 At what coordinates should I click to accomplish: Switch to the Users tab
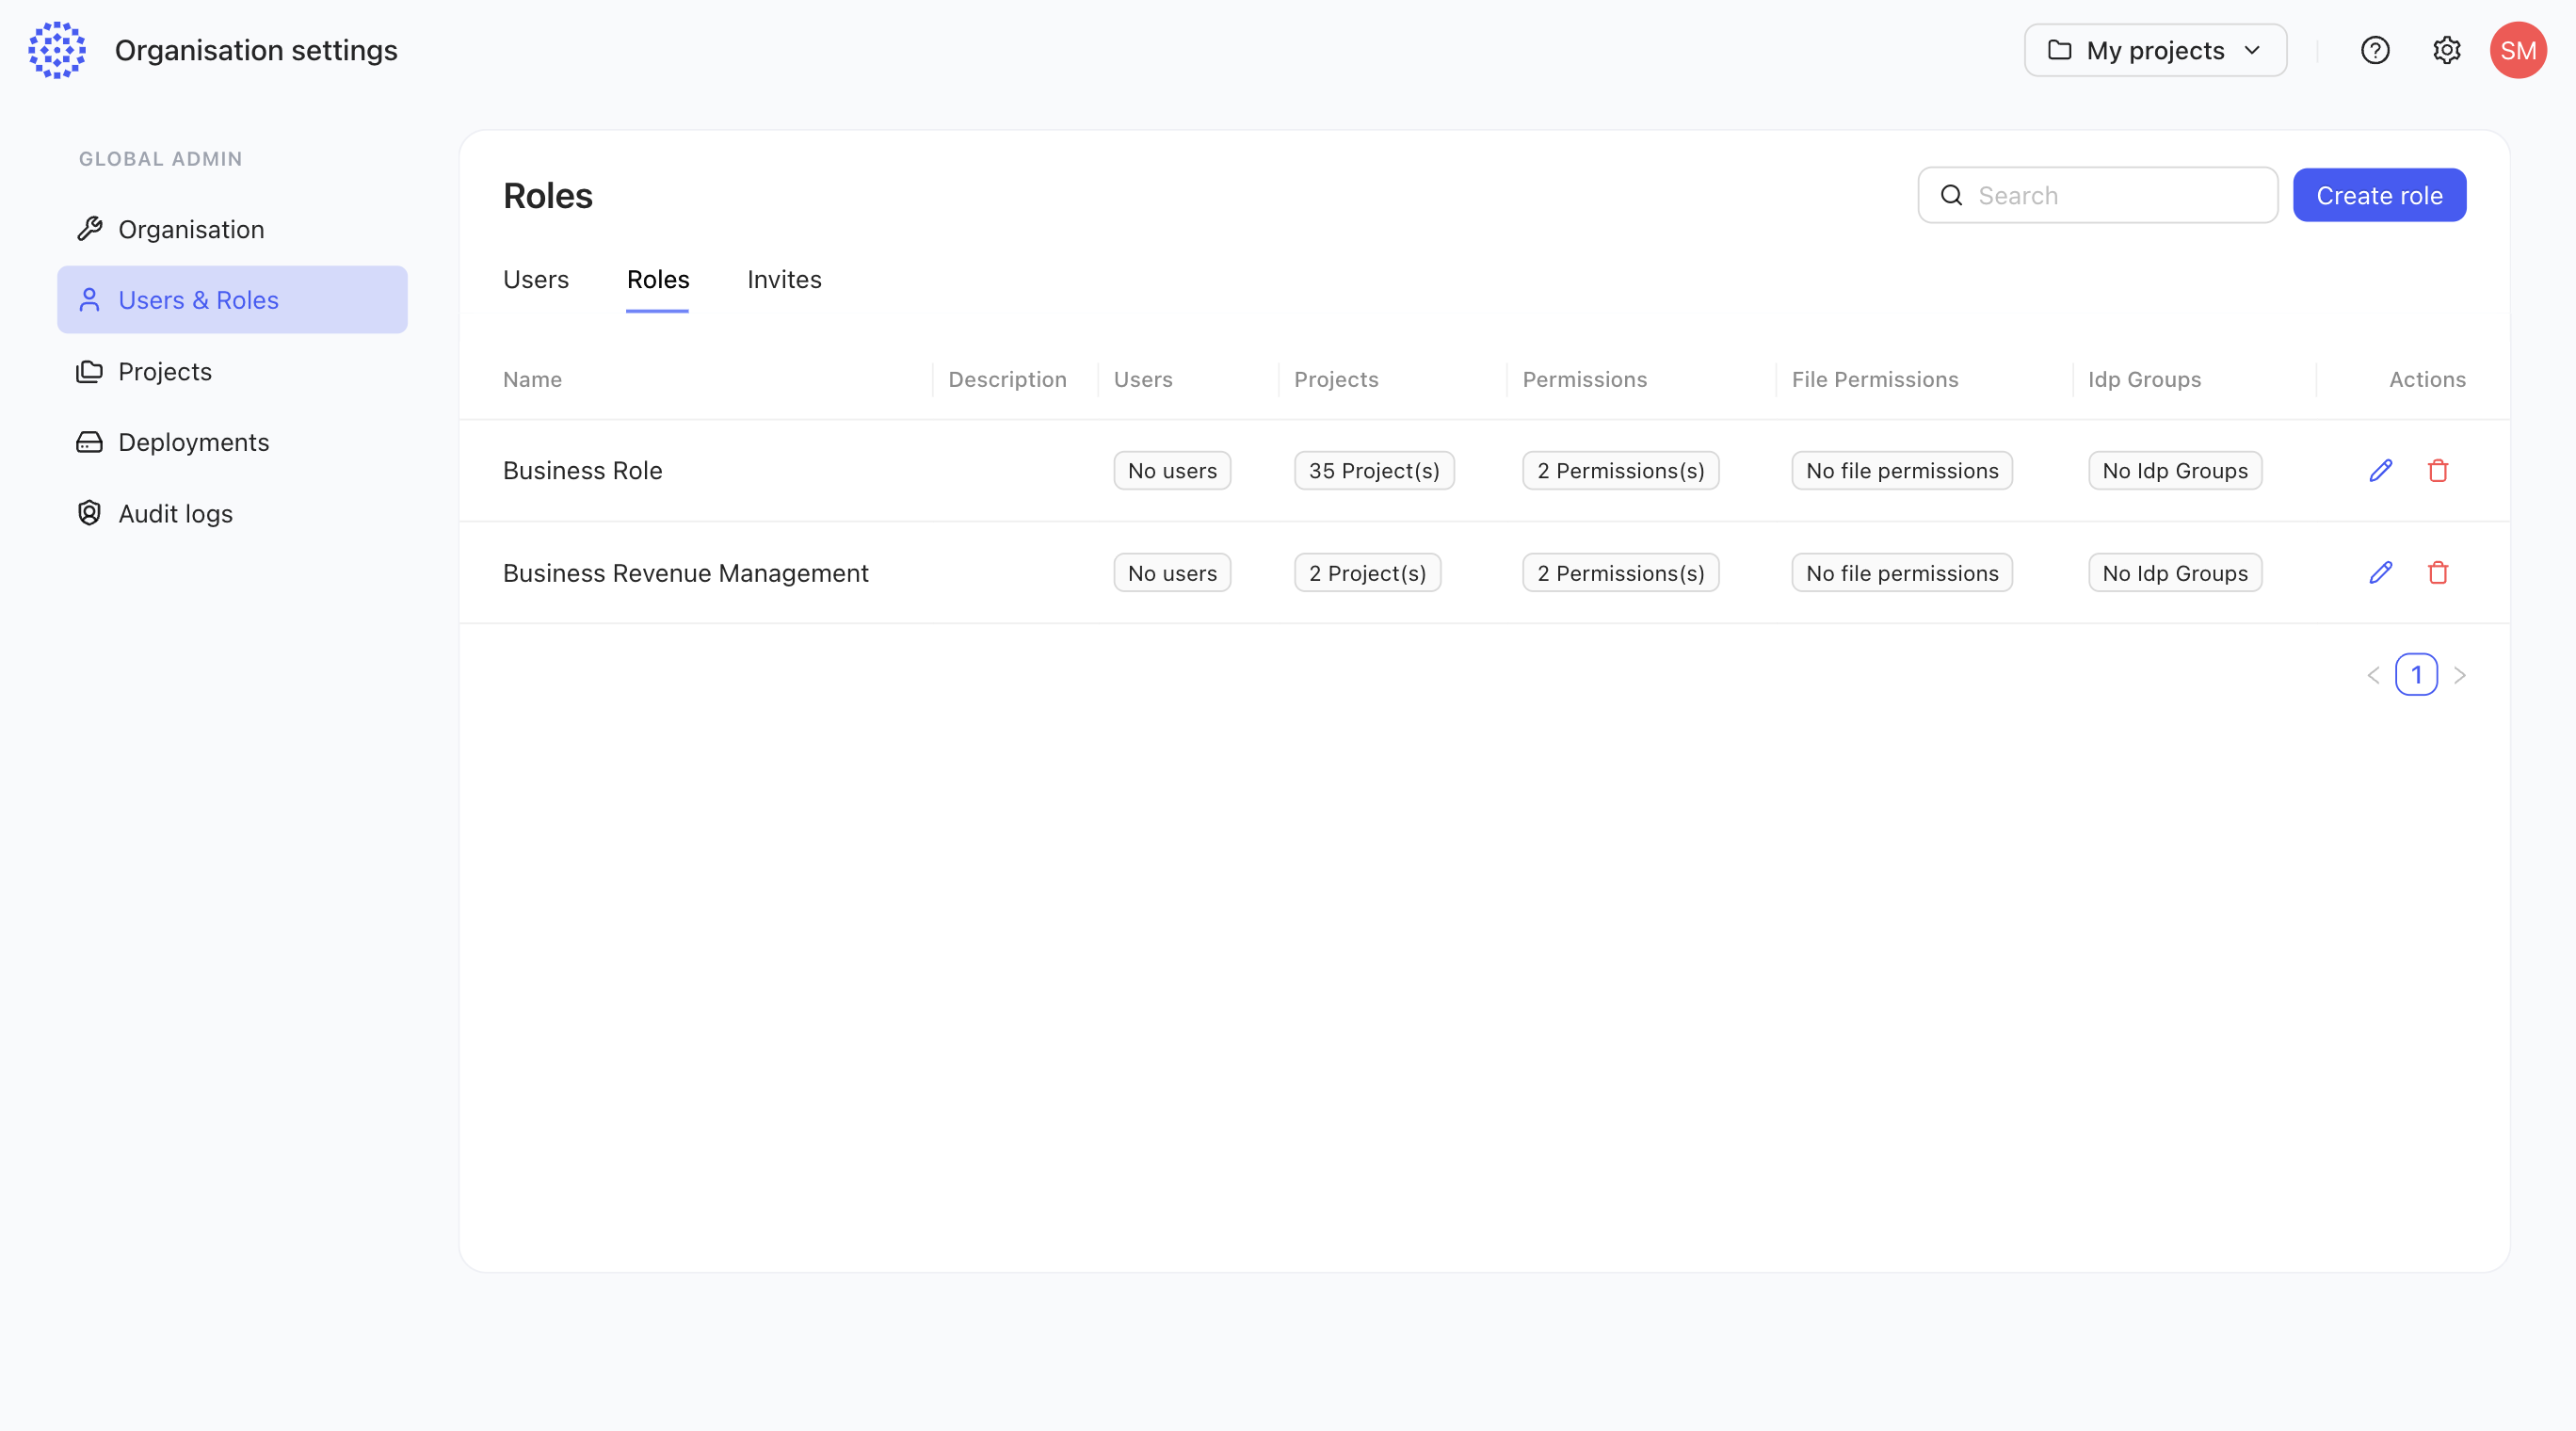click(535, 280)
